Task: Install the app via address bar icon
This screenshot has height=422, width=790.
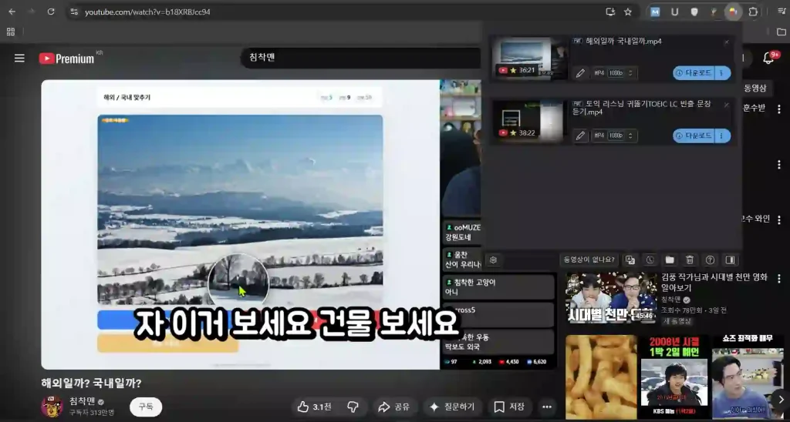Action: tap(610, 12)
